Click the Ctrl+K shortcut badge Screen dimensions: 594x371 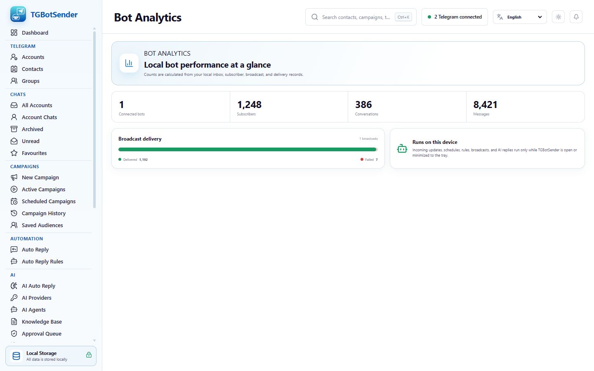[403, 17]
